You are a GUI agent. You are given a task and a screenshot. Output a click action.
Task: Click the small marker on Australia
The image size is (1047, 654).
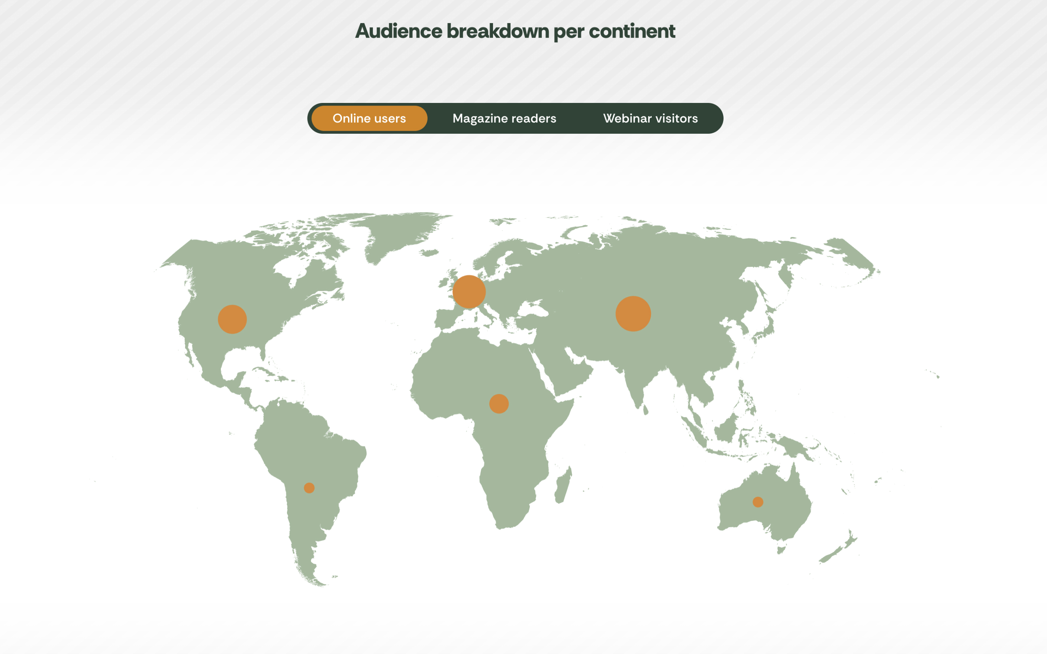click(758, 502)
